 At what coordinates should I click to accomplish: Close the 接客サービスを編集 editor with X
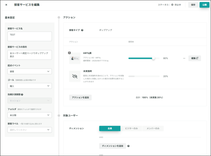[x=6, y=5]
